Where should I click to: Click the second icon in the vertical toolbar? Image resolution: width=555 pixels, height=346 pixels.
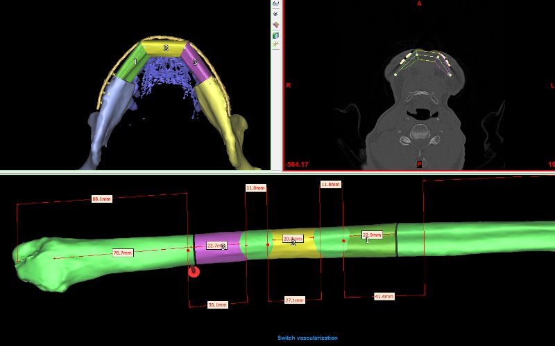pyautogui.click(x=276, y=14)
